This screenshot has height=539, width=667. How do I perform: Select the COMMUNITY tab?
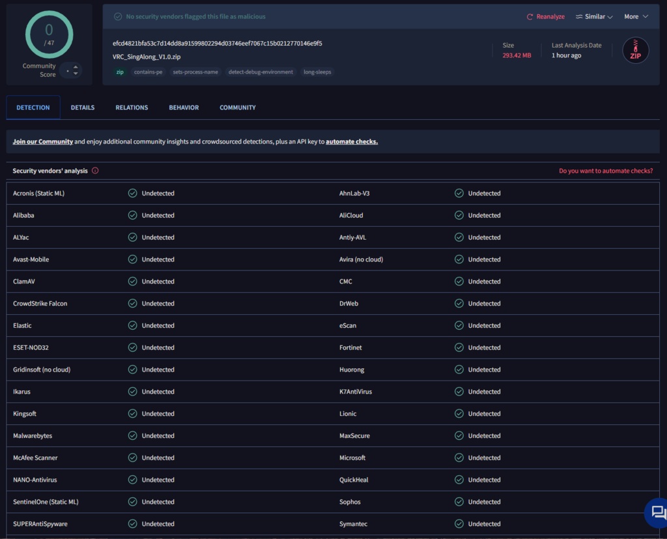tap(237, 108)
